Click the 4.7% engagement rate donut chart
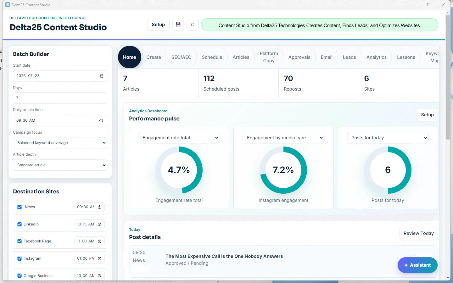453x283 pixels. 179,170
